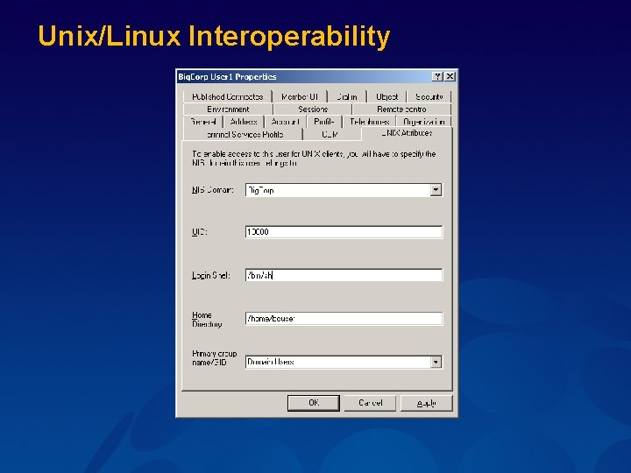The image size is (631, 473).
Task: Expand the NIS Domain dropdown arrow
Action: pos(436,190)
